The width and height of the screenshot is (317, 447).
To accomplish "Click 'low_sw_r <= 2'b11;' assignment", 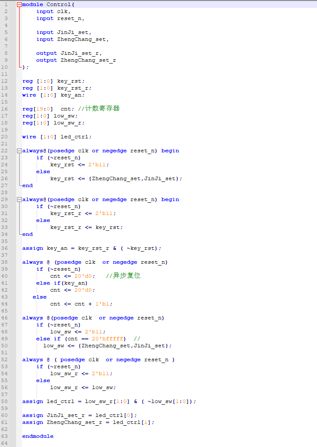I will [81, 374].
